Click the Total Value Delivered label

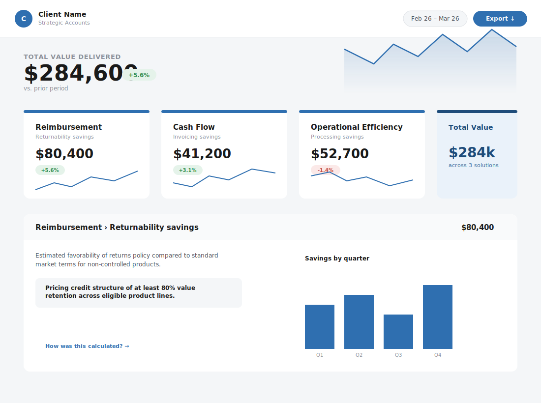[72, 57]
